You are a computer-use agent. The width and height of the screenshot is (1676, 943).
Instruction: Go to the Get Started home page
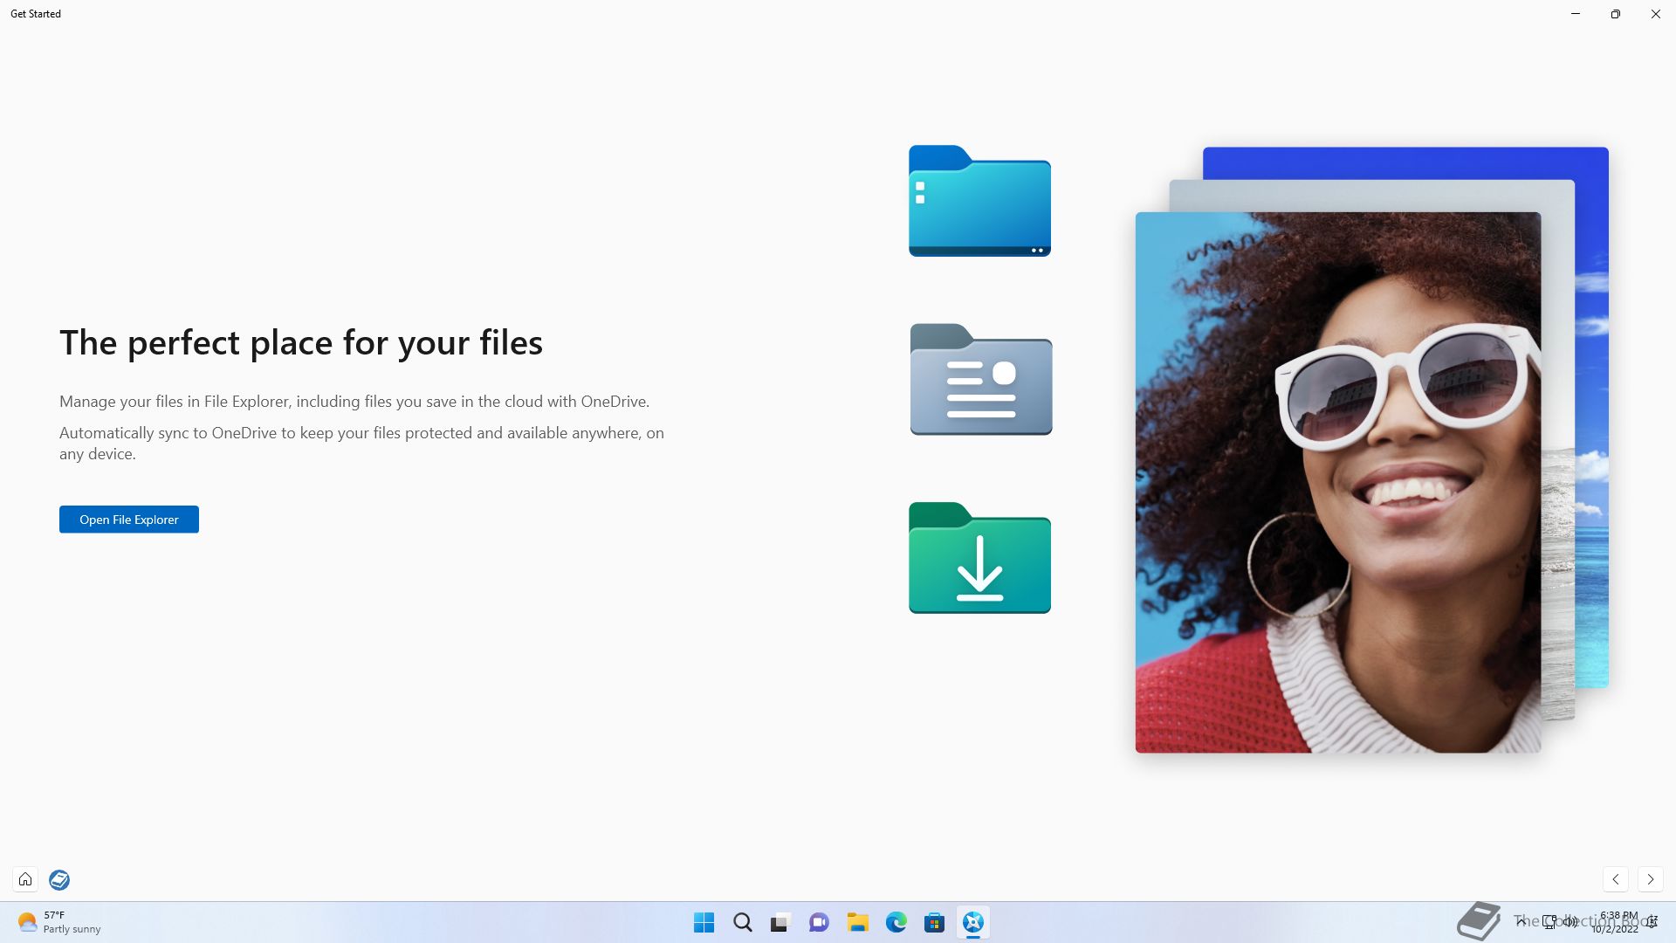pos(25,879)
